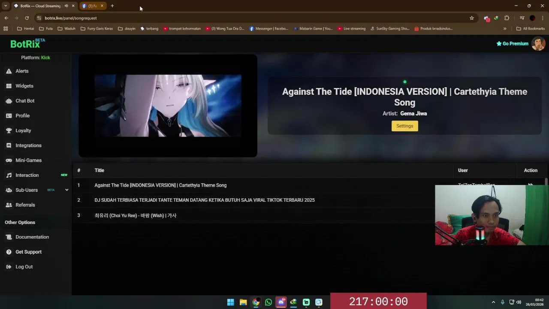Expand the Sub-Users submenu chevron
The height and width of the screenshot is (309, 549).
point(66,190)
